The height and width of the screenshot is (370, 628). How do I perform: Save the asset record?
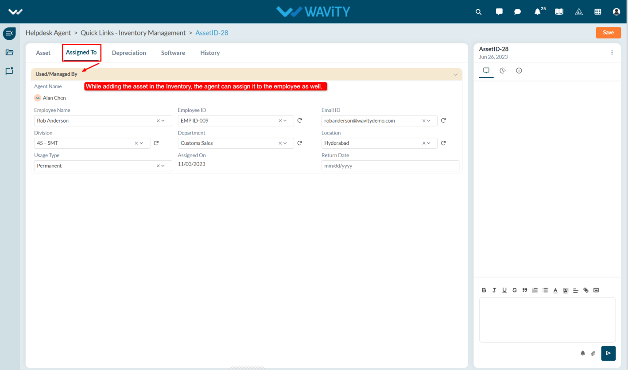[x=609, y=33]
